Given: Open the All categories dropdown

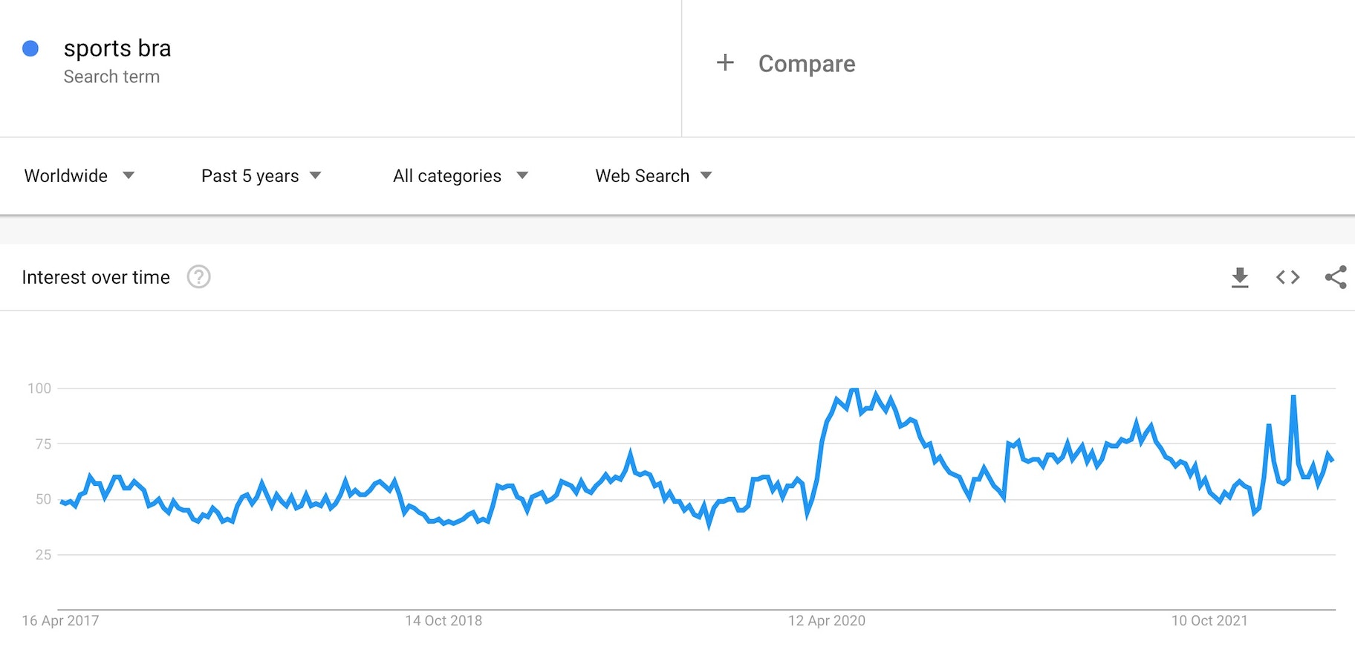Looking at the screenshot, I should [460, 176].
